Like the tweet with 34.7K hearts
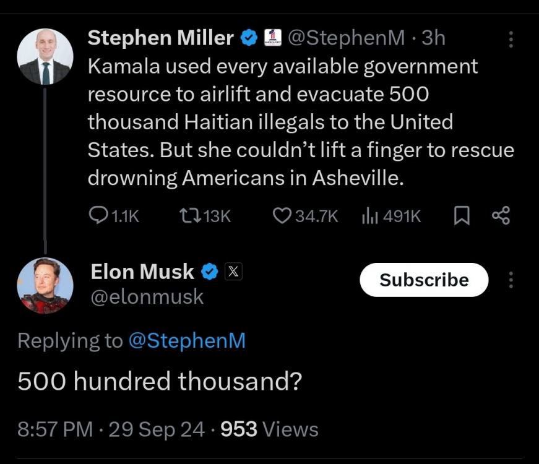This screenshot has height=464, width=539. [282, 215]
